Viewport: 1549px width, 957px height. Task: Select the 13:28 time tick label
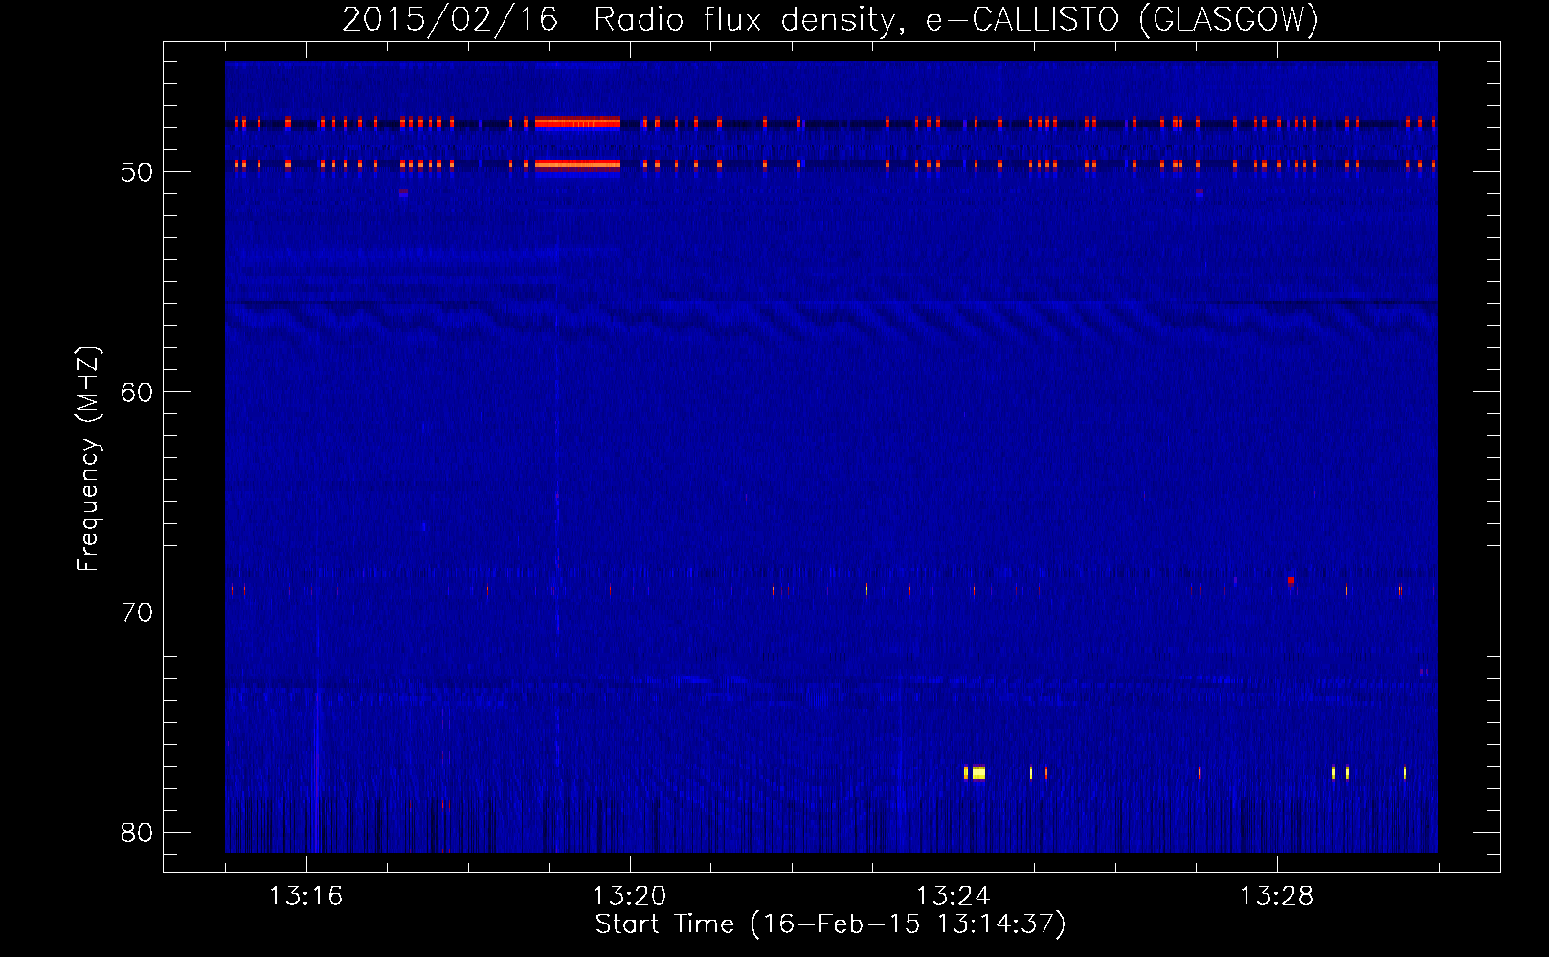1276,897
